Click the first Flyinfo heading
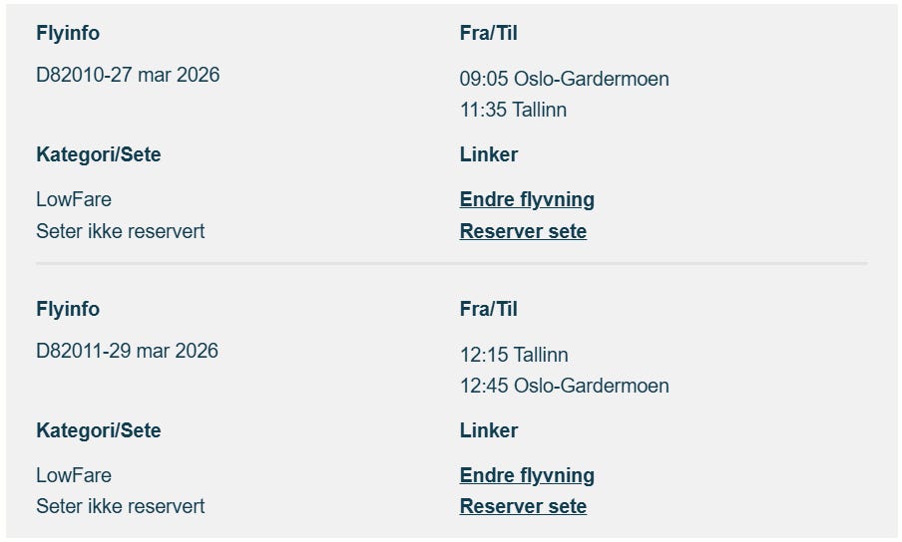 68,33
